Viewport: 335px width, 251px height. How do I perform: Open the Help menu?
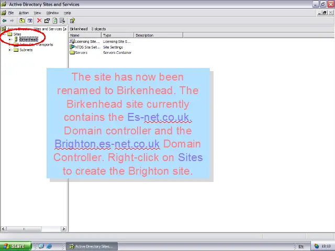click(x=68, y=13)
